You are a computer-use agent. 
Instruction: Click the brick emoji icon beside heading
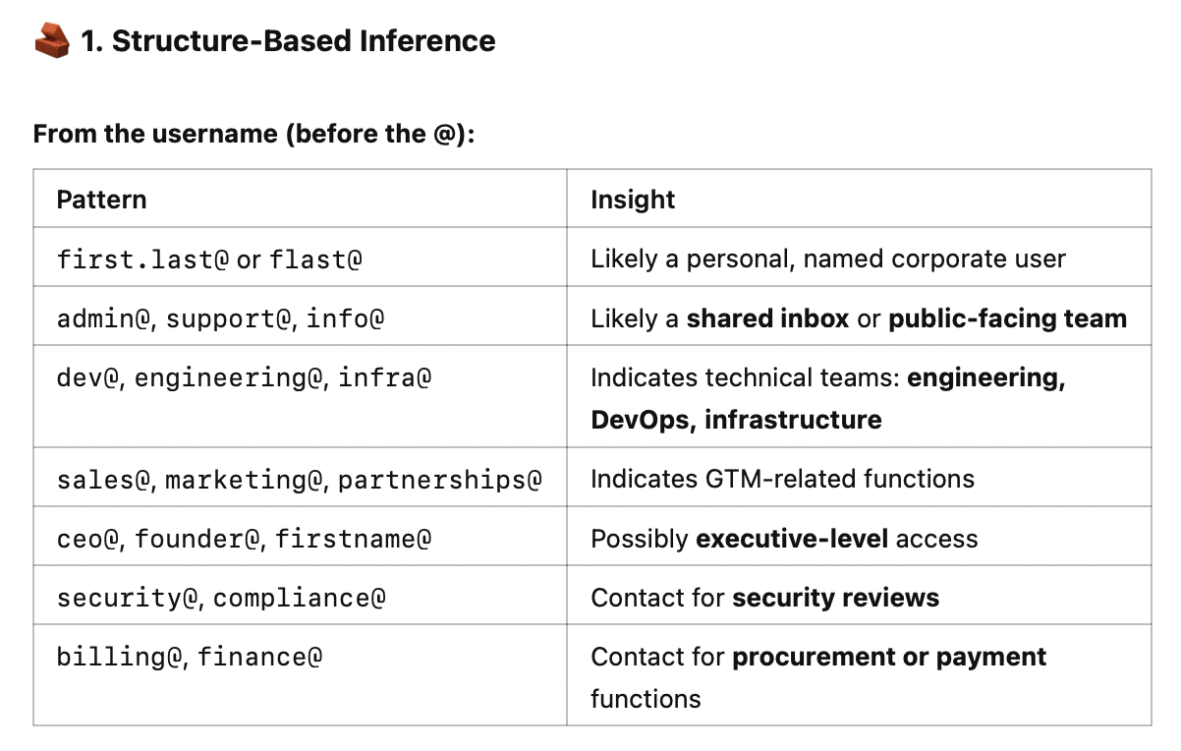point(52,41)
